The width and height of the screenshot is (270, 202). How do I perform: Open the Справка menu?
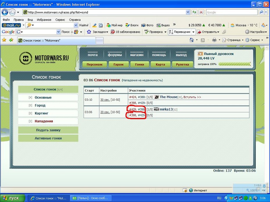tap(75, 20)
